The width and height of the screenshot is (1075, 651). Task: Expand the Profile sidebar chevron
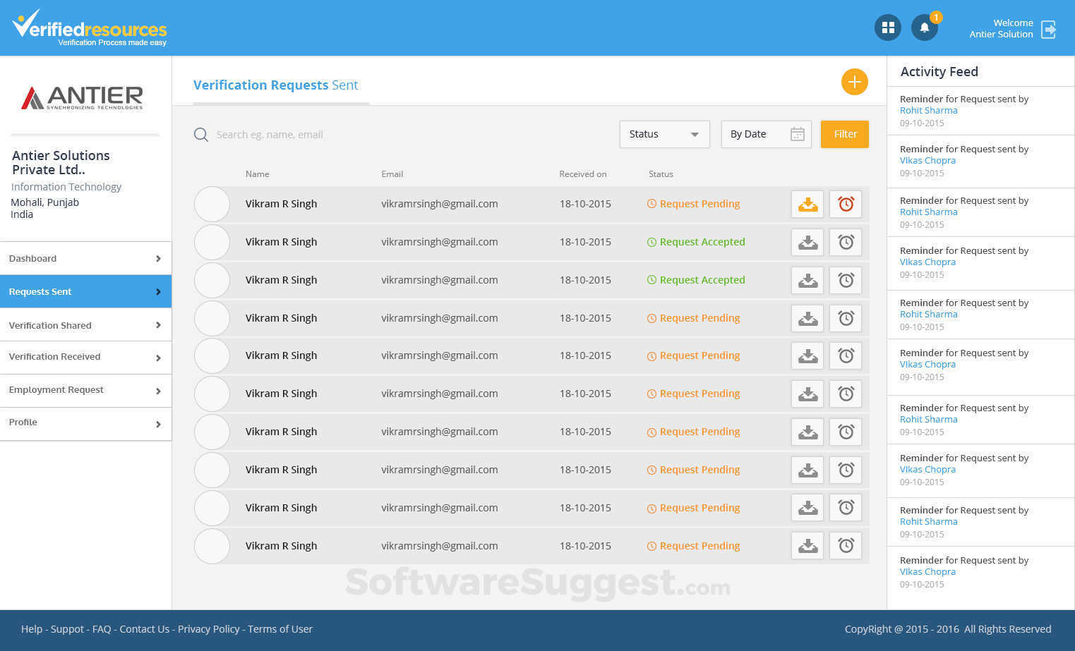coord(158,424)
